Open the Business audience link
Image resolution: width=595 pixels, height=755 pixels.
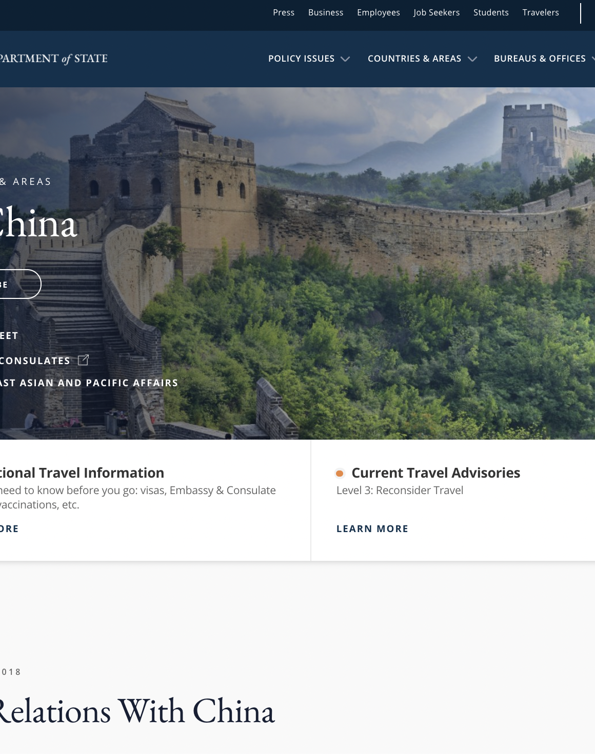click(326, 12)
